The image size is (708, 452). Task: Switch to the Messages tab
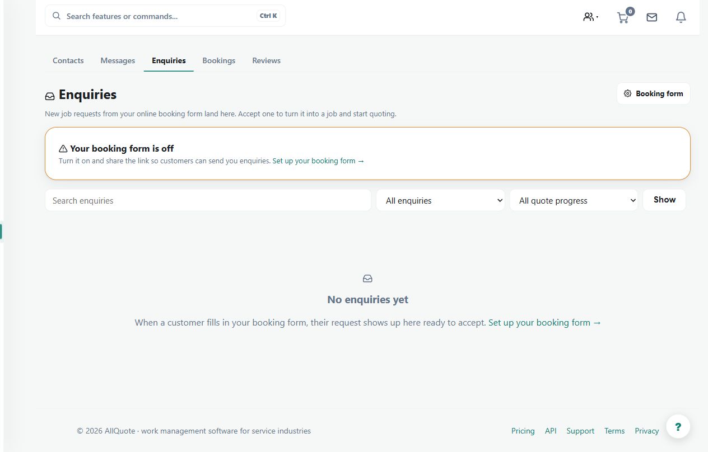click(x=118, y=60)
